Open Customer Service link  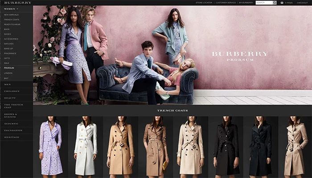(226, 3)
